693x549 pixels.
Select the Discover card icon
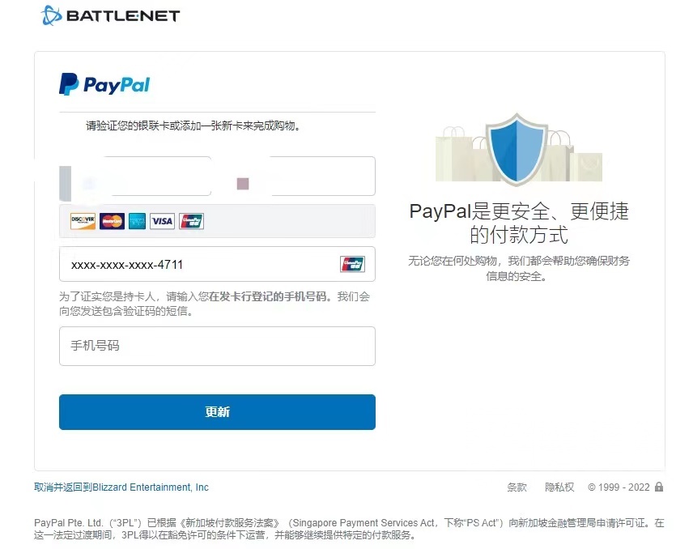83,221
